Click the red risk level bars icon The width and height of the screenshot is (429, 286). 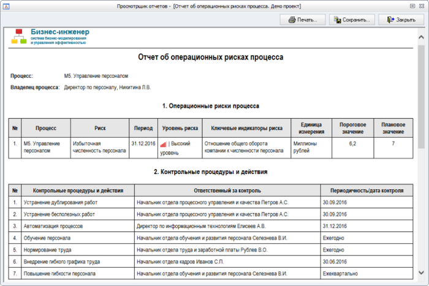pyautogui.click(x=164, y=145)
